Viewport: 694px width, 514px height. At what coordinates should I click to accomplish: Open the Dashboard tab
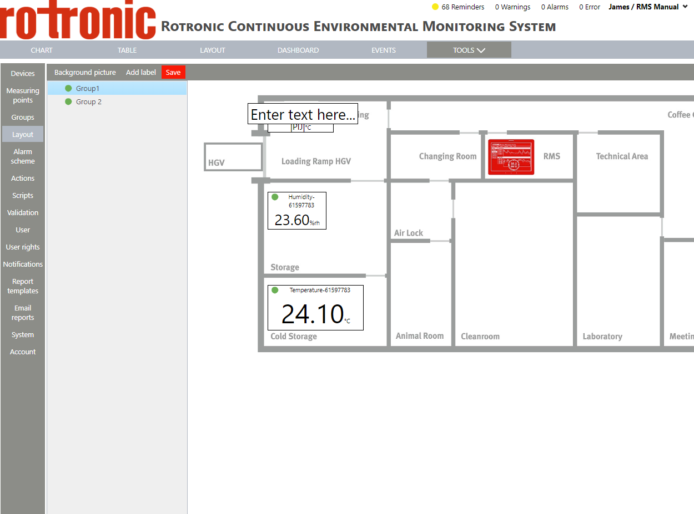(x=298, y=50)
